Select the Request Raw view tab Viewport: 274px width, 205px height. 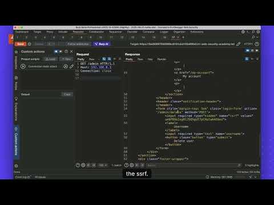click(x=92, y=59)
